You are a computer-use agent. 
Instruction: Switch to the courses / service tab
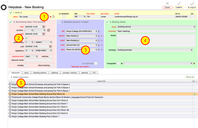click(70, 73)
